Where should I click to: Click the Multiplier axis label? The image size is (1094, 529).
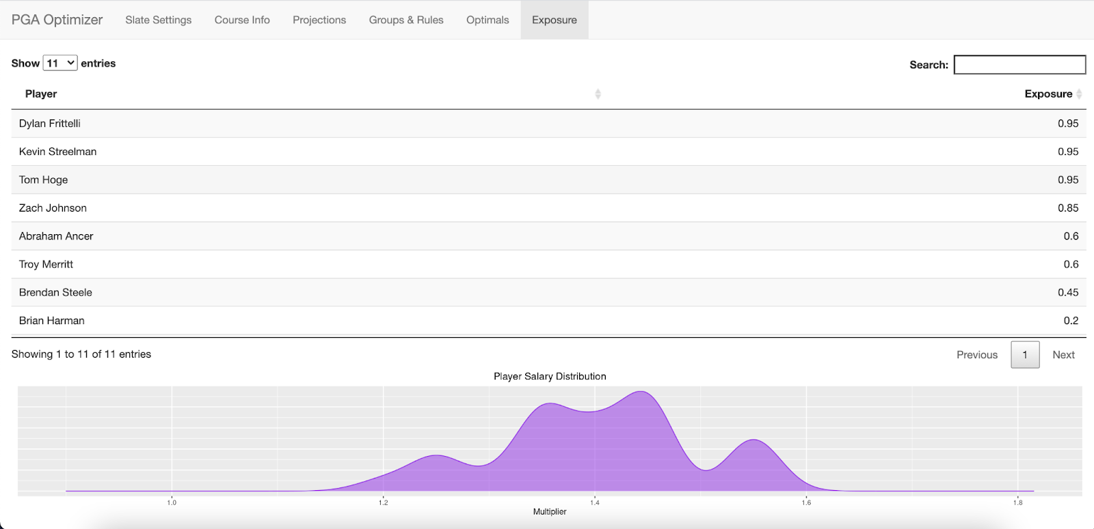click(550, 511)
